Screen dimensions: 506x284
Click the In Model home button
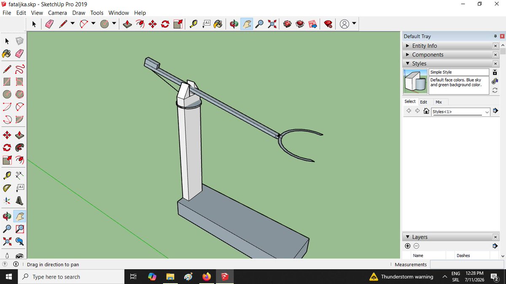coord(426,111)
